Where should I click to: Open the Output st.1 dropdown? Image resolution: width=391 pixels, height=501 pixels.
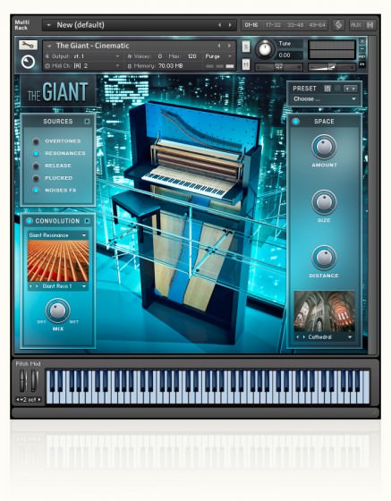click(x=83, y=56)
